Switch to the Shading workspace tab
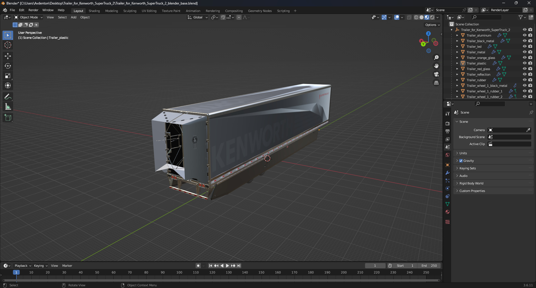This screenshot has width=536, height=288. coord(94,11)
